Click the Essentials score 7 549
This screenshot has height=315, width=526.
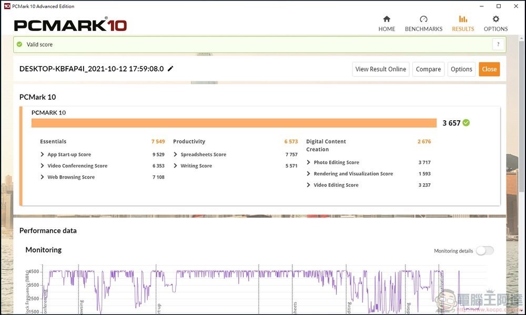[x=158, y=142]
